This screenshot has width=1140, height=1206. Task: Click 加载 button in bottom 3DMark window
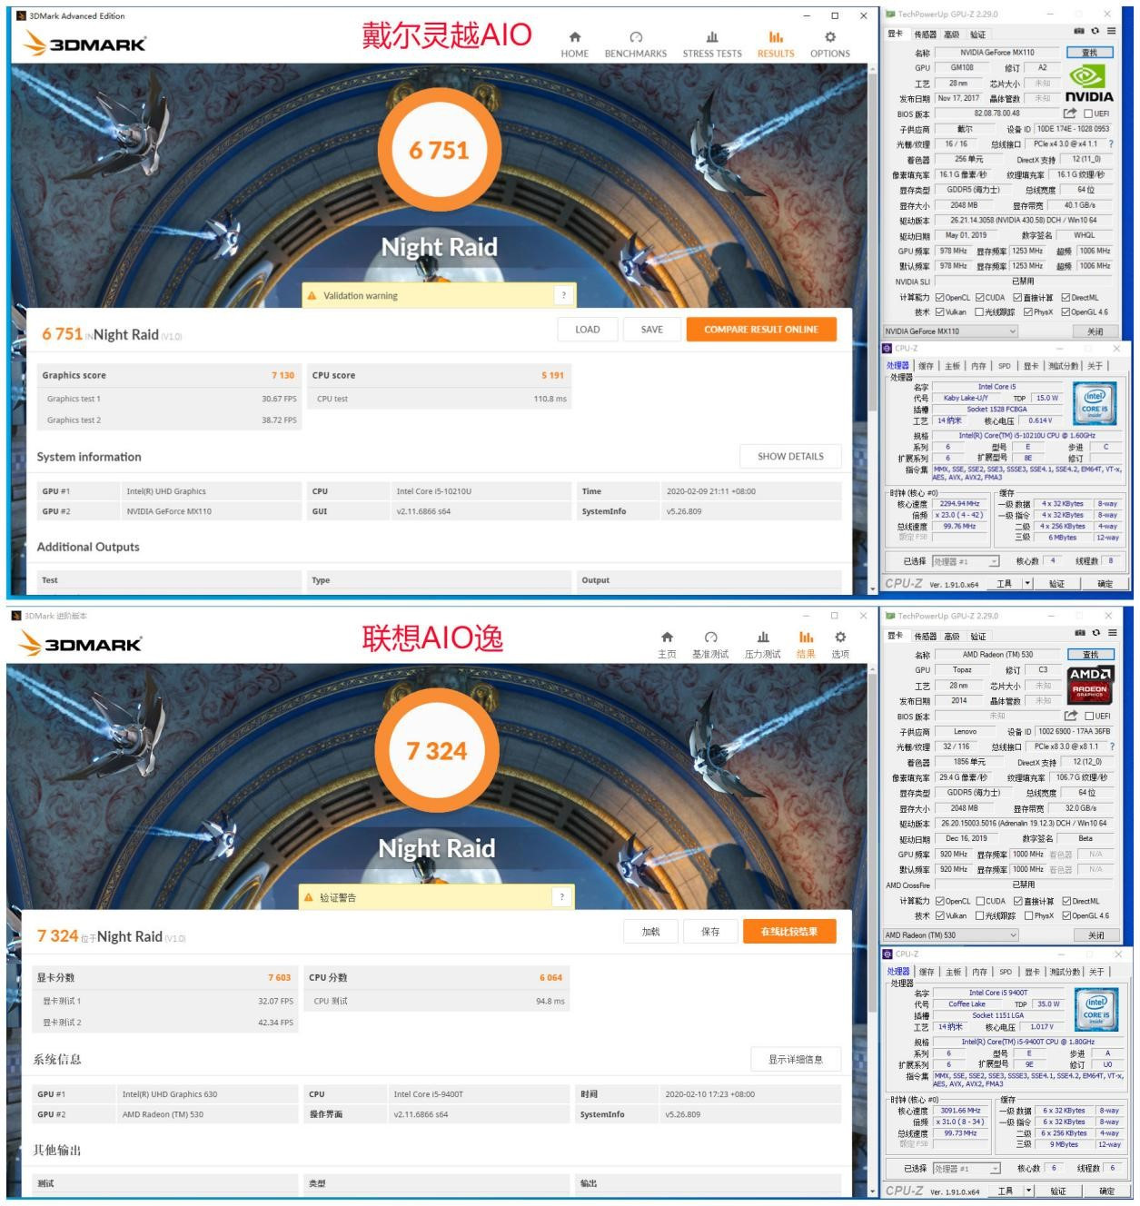[x=650, y=932]
